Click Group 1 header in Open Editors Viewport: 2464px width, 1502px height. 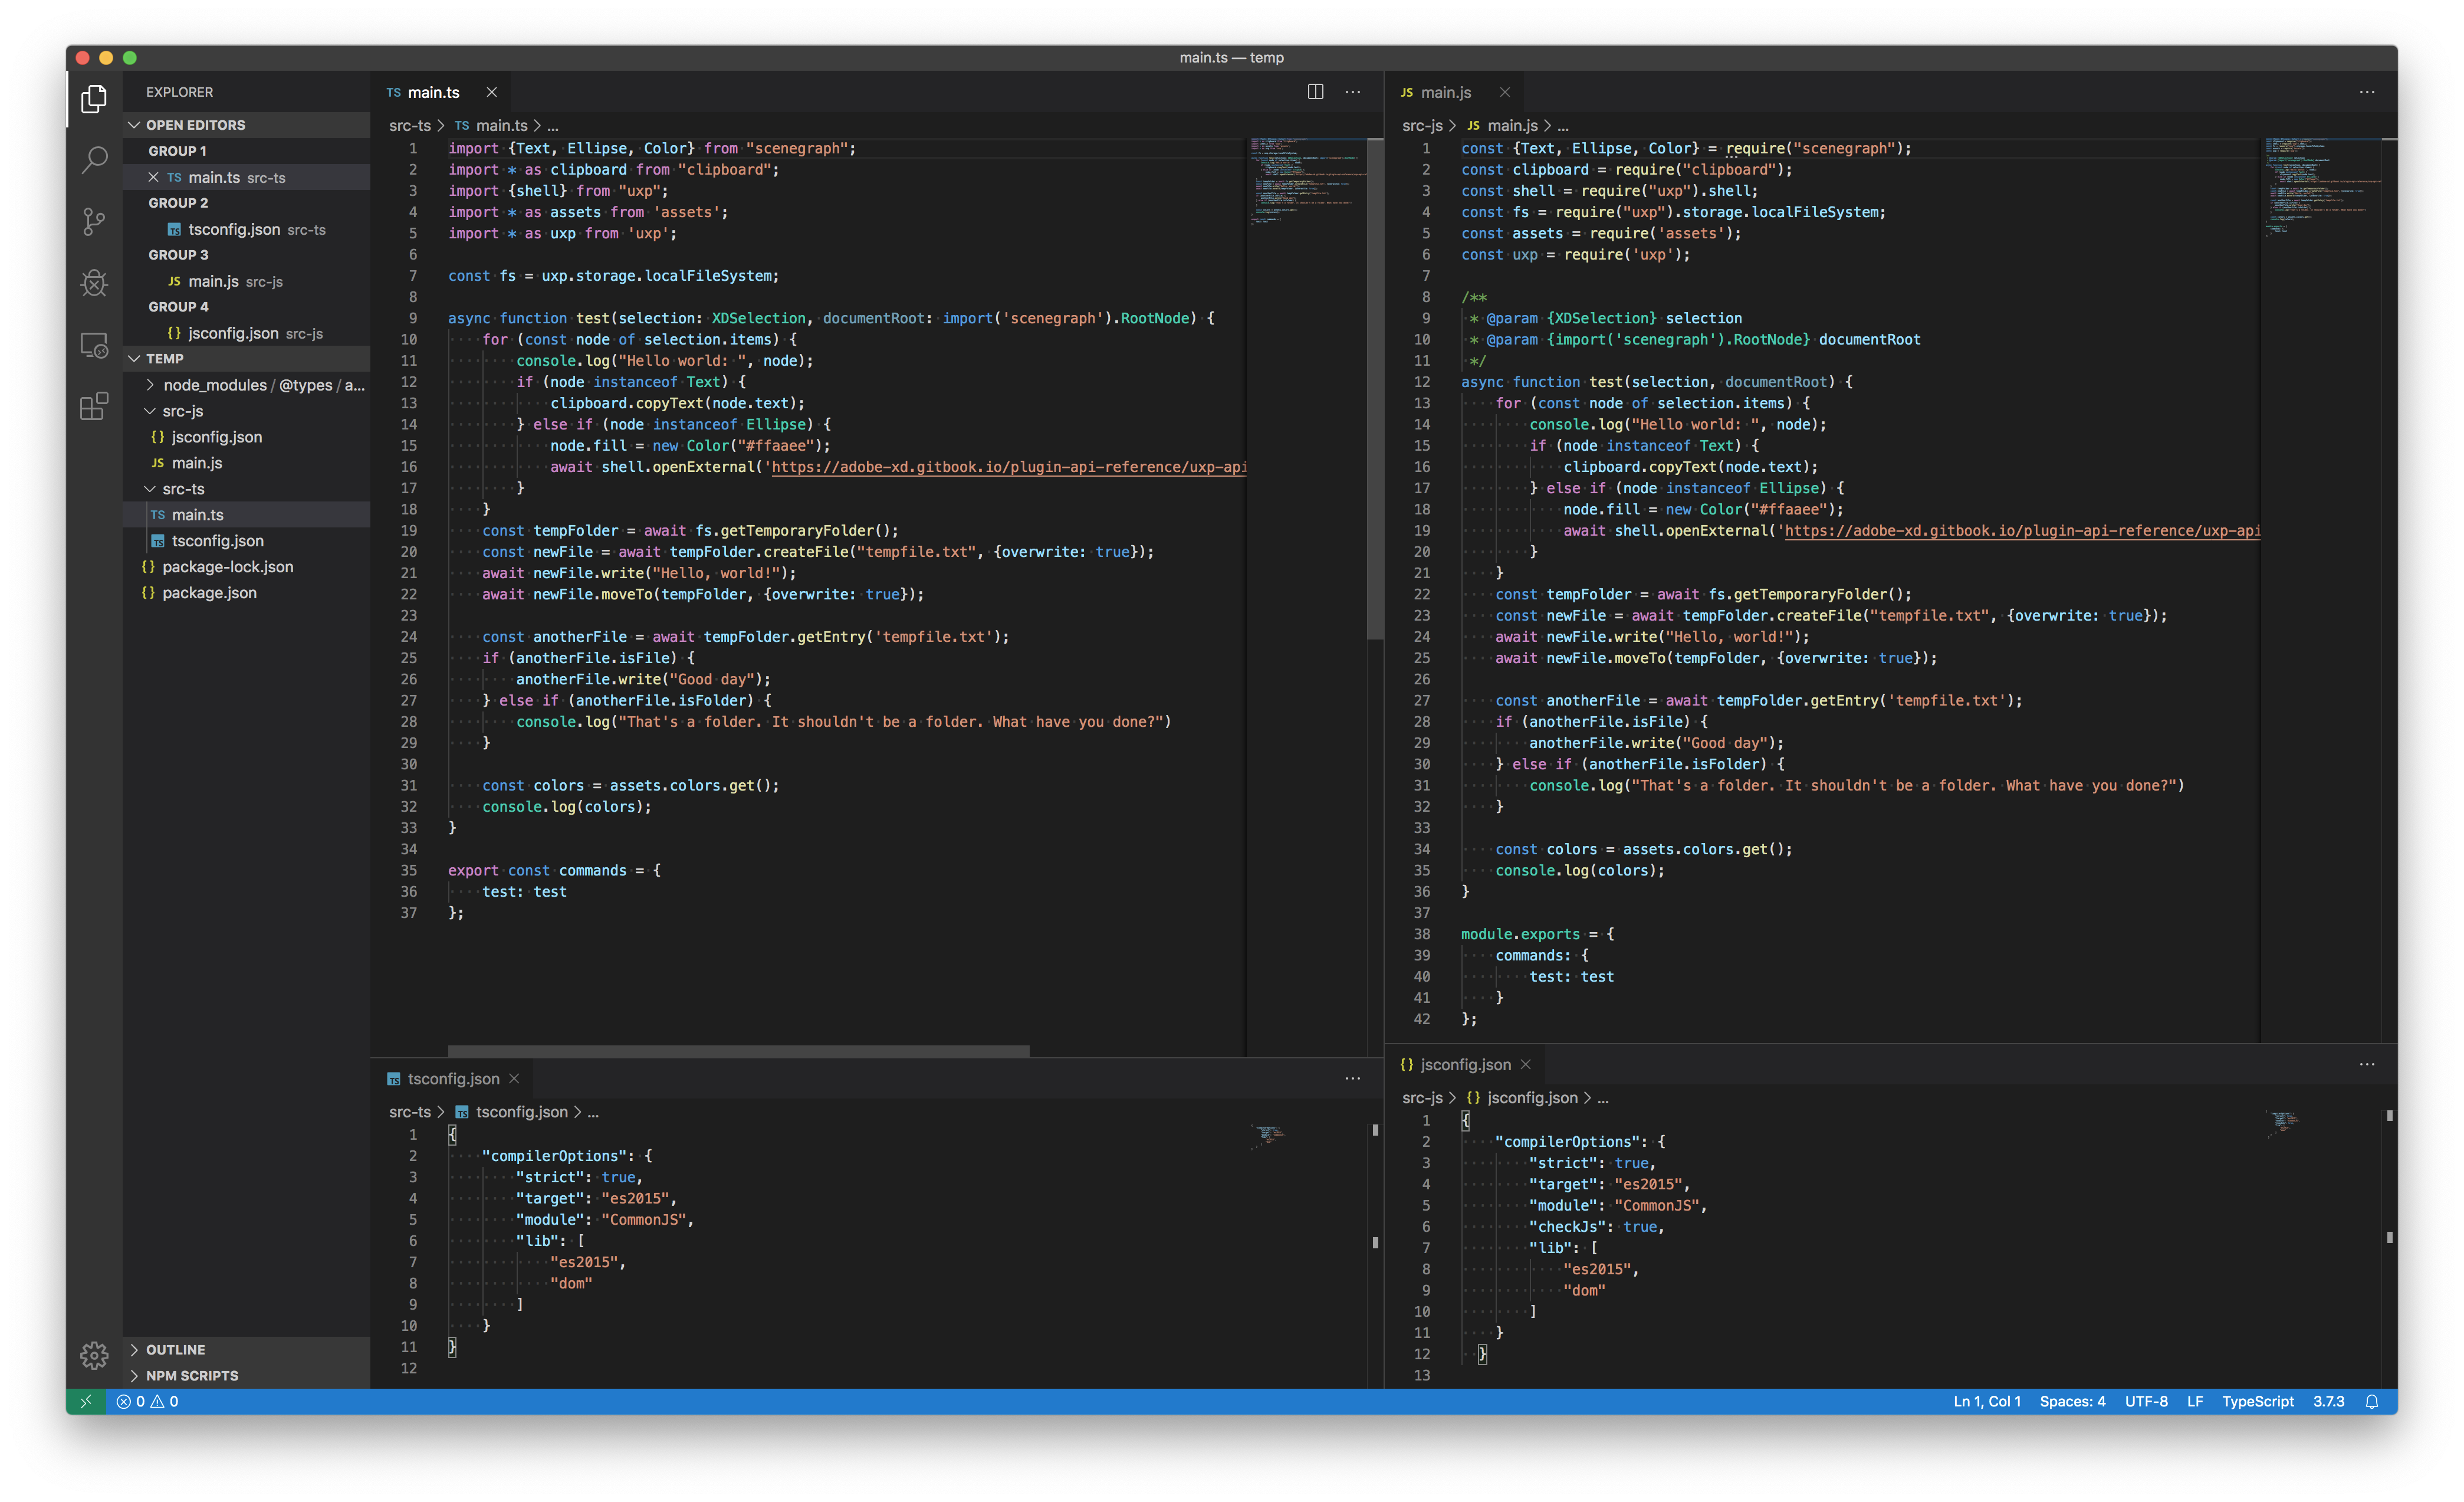pos(246,151)
